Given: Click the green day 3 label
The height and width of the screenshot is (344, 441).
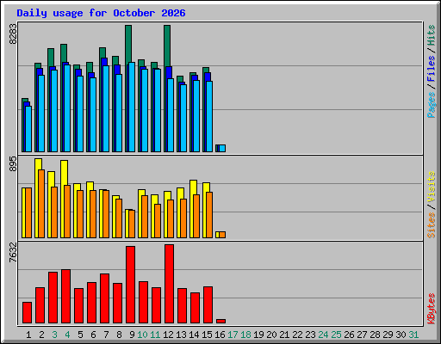Looking at the screenshot, I should [x=54, y=335].
